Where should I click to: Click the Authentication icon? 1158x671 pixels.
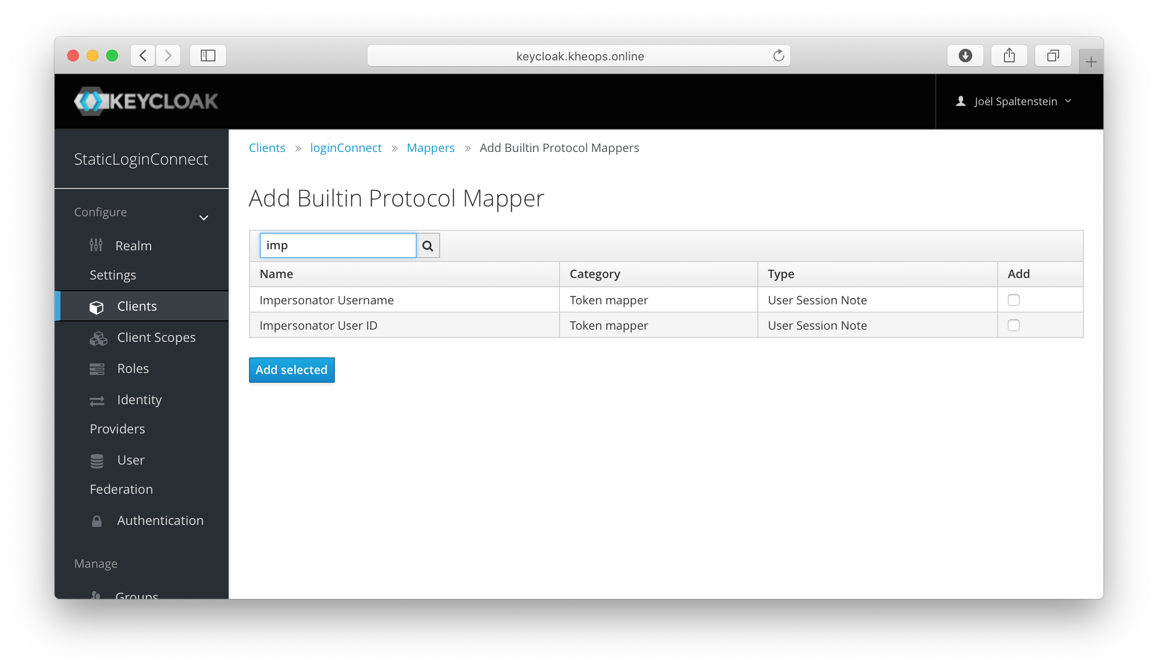[97, 520]
